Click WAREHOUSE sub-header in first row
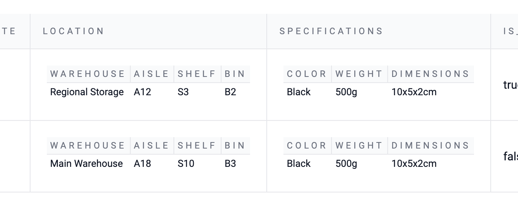The width and height of the screenshot is (518, 210). (x=88, y=74)
